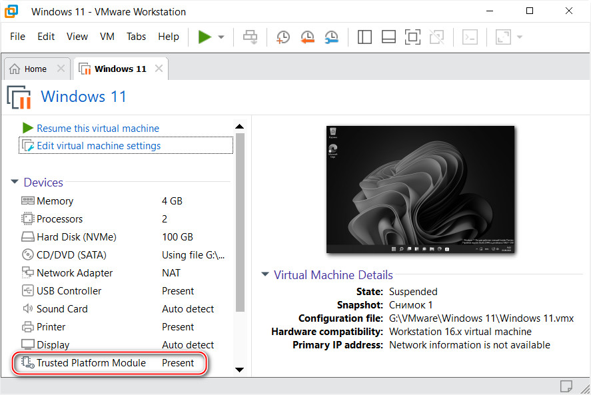This screenshot has height=395, width=591.
Task: Click the Unity mode toolbar icon
Action: (x=437, y=37)
